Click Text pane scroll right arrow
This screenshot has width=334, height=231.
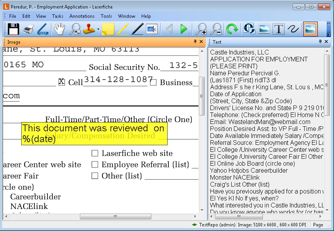[320, 216]
